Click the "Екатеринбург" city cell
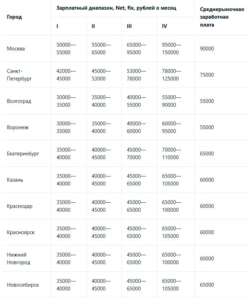 tap(23, 154)
